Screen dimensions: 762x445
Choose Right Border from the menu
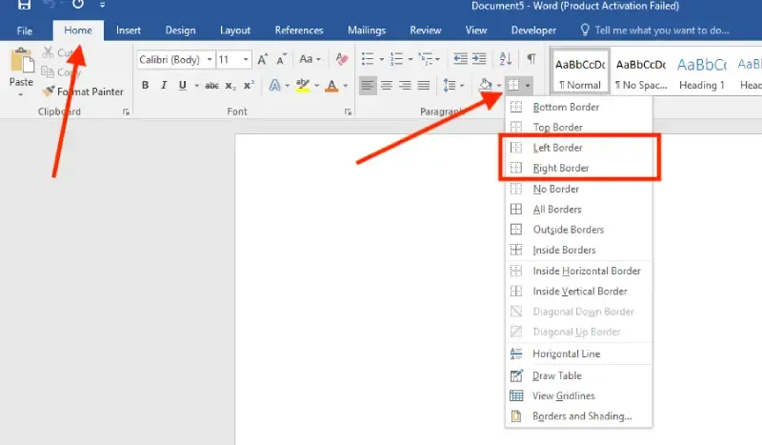(x=578, y=169)
